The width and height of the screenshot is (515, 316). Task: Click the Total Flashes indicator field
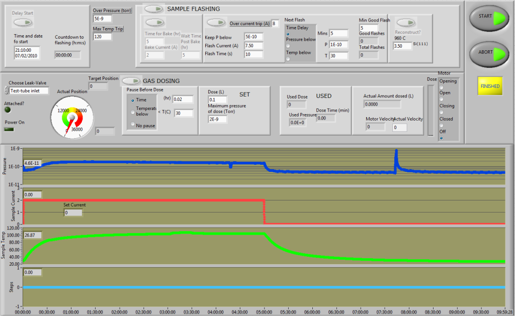369,55
